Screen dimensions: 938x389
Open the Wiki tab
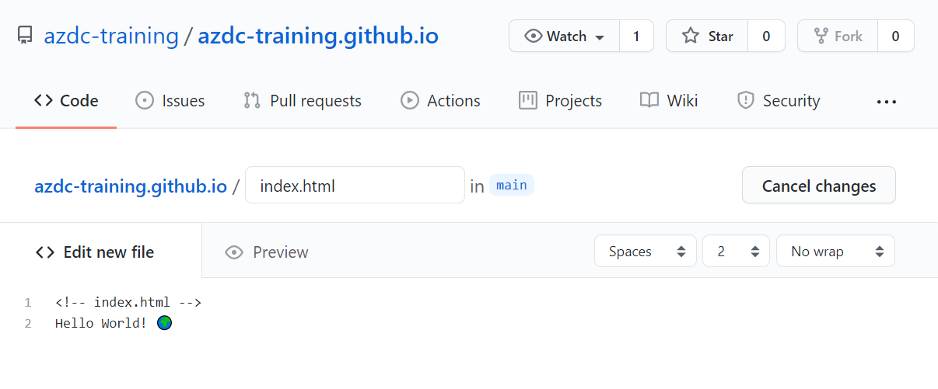tap(669, 101)
